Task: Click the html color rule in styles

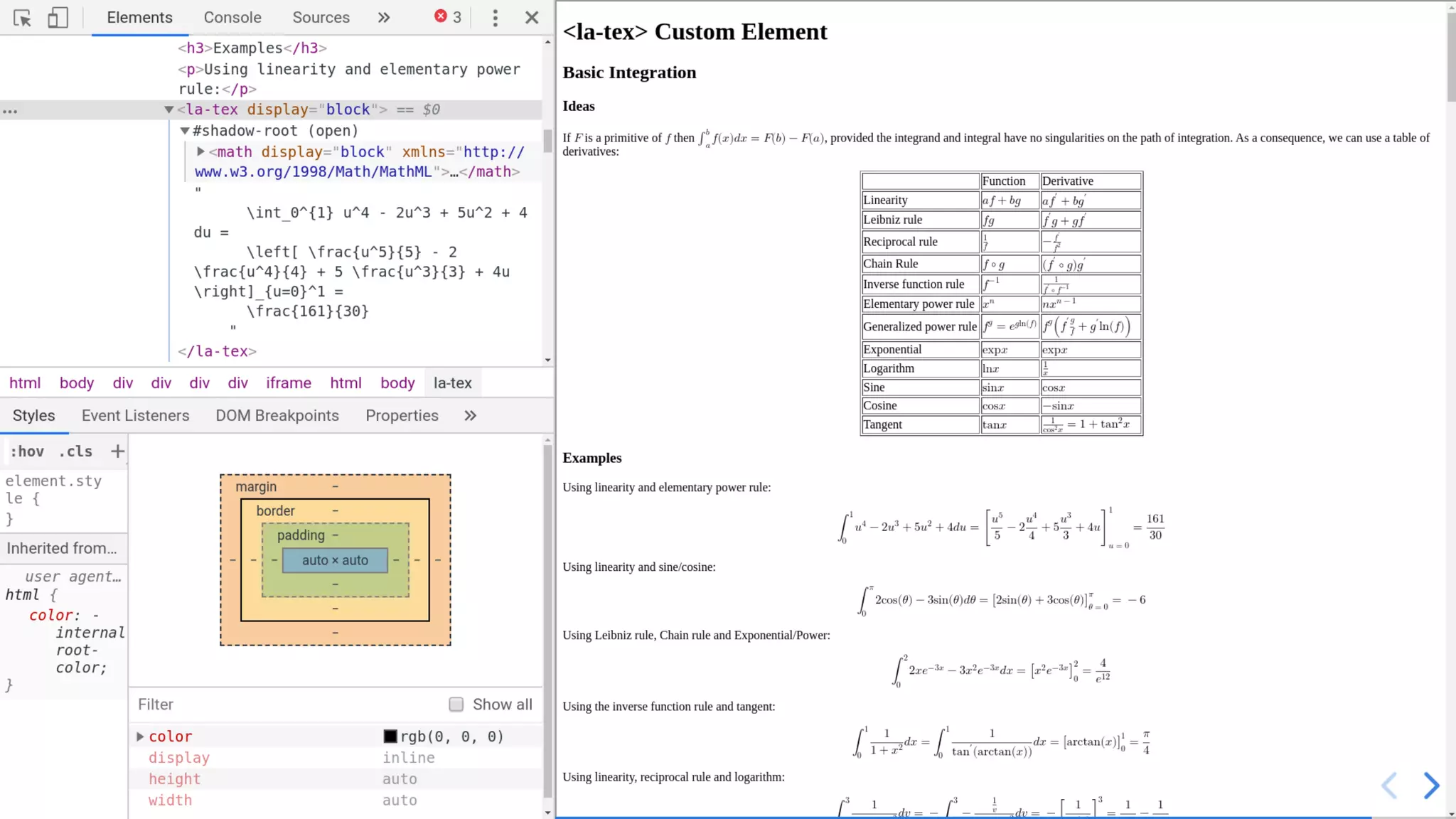Action: click(x=64, y=631)
